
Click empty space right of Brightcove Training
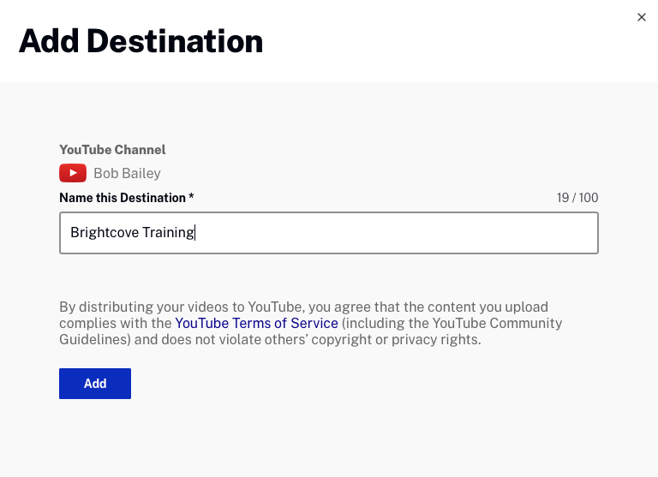[x=394, y=233]
